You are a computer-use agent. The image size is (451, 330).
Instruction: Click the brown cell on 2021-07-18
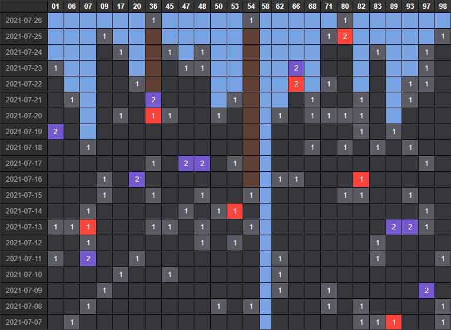[251, 147]
